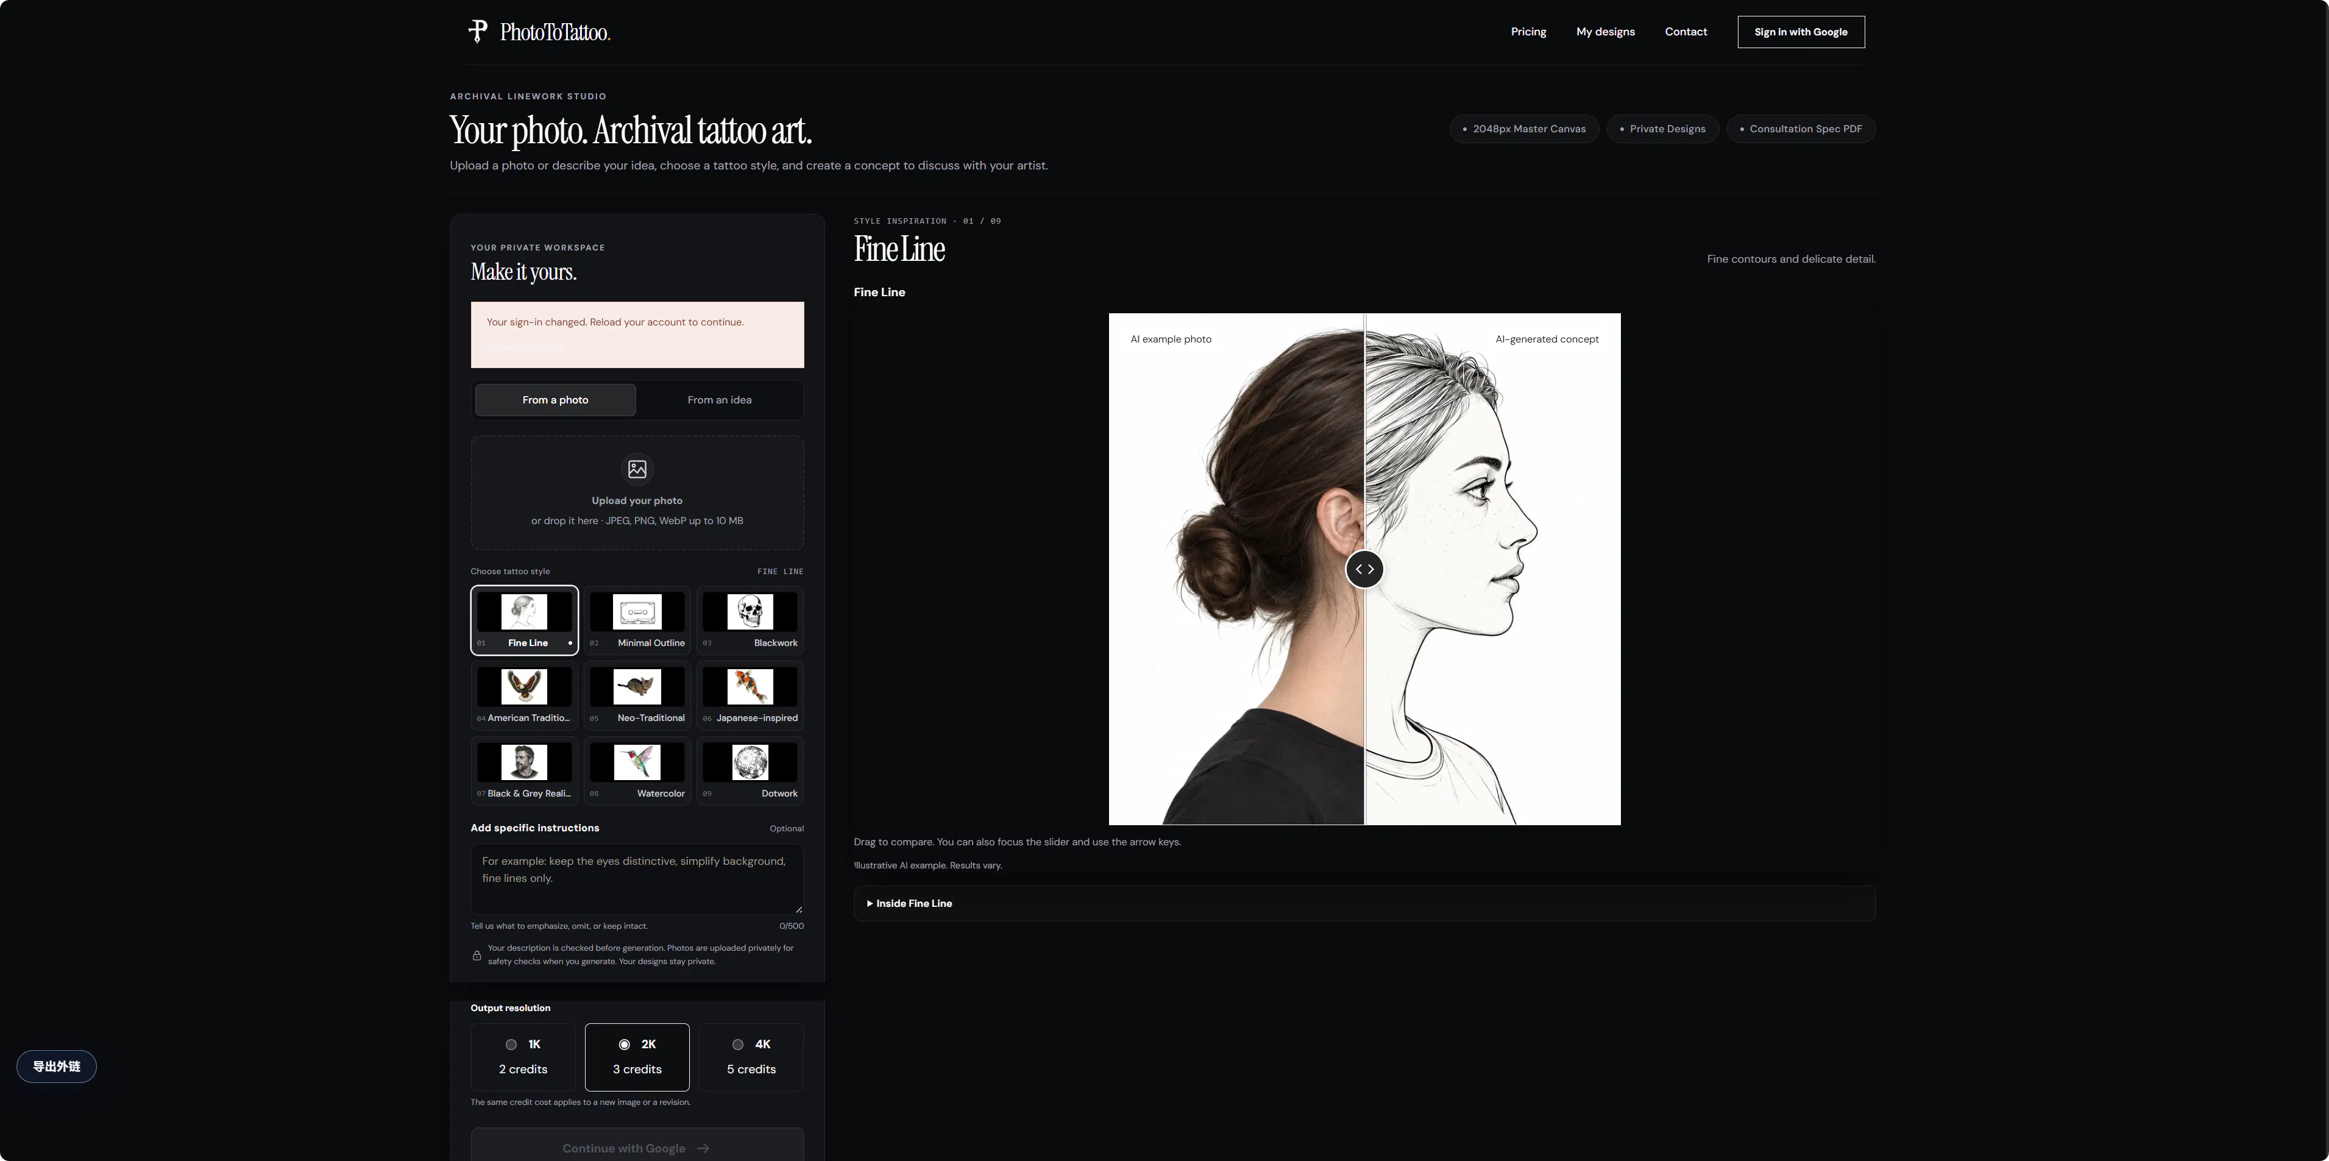Screen dimensions: 2329x1161
Task: Click the lock icon beside privacy note
Action: 477,955
